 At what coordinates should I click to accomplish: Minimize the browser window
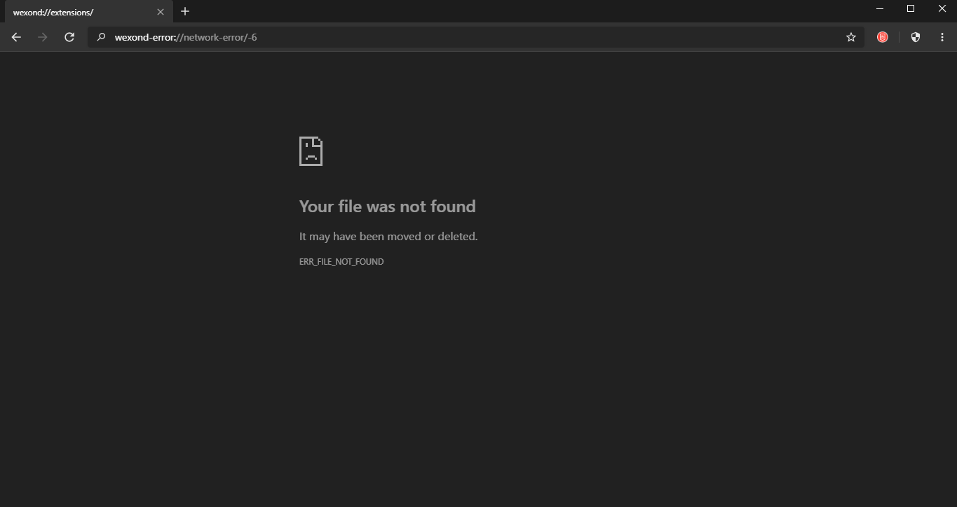879,8
